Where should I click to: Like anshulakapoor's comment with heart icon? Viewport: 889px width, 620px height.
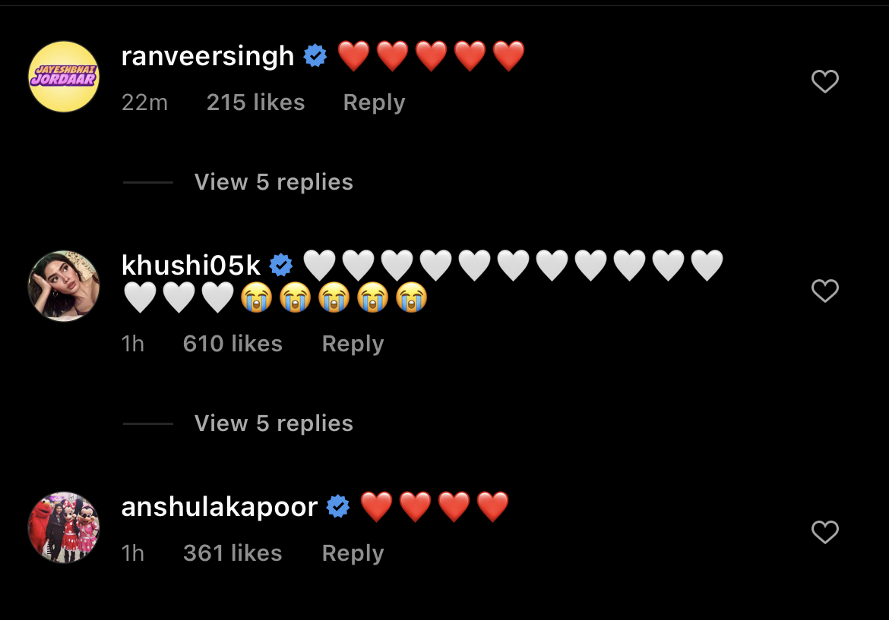(x=825, y=532)
